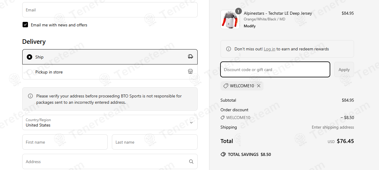Remove the WELCOME10 discount code
The image size is (379, 170).
click(259, 86)
